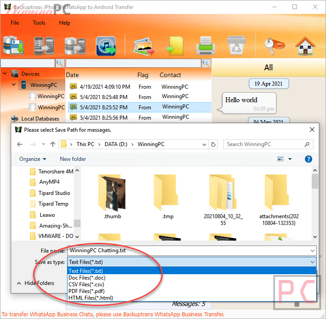Select message dated 5/4/2021 8:25:48 PM
Screen dimensions: 326x319
coord(140,97)
